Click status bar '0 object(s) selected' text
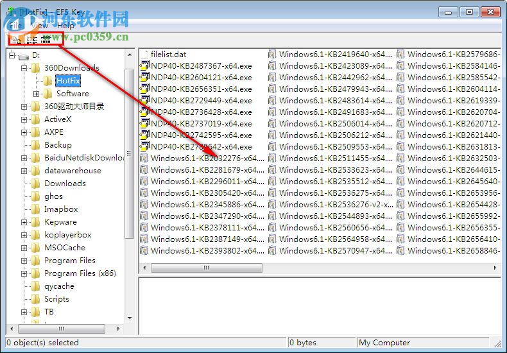This screenshot has height=353, width=507. pyautogui.click(x=42, y=343)
